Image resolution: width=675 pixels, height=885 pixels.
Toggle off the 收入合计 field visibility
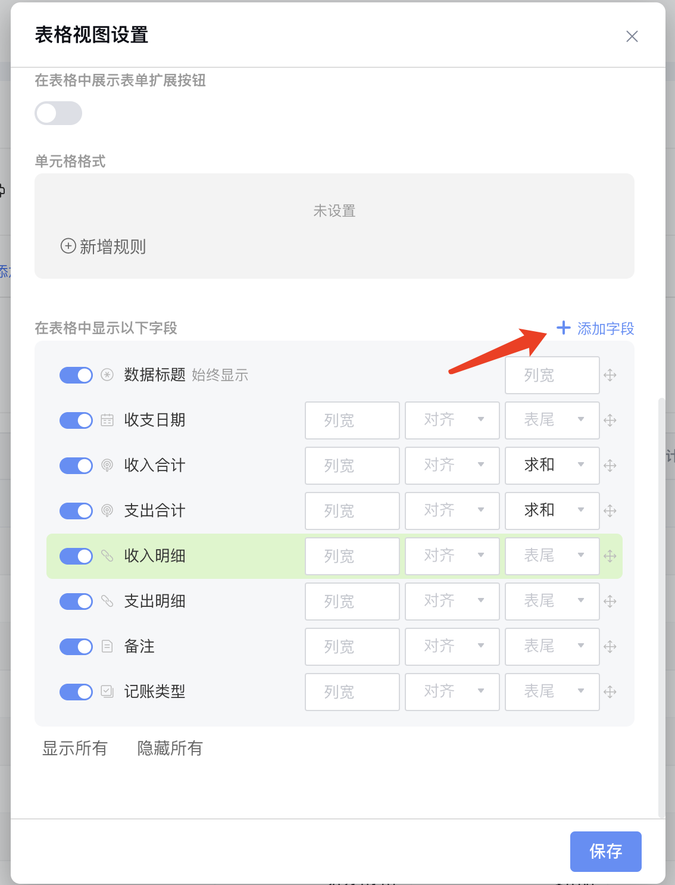point(76,466)
